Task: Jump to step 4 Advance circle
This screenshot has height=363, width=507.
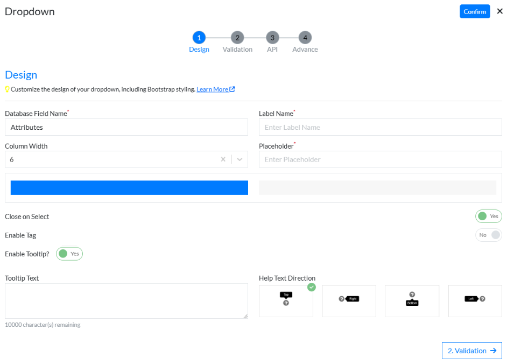Action: 305,38
